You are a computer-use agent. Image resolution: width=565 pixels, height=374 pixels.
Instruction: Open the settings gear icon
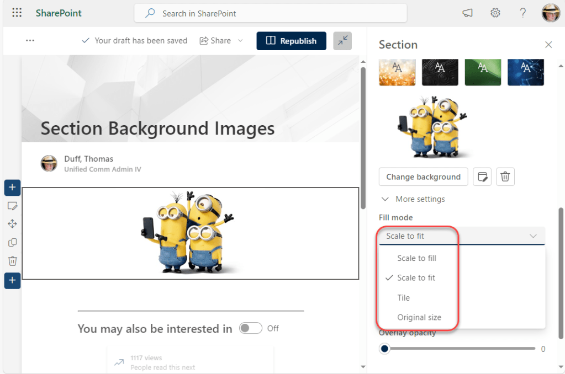click(495, 13)
